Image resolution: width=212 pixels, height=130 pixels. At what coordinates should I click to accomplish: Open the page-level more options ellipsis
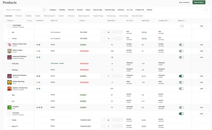pyautogui.click(x=208, y=2)
